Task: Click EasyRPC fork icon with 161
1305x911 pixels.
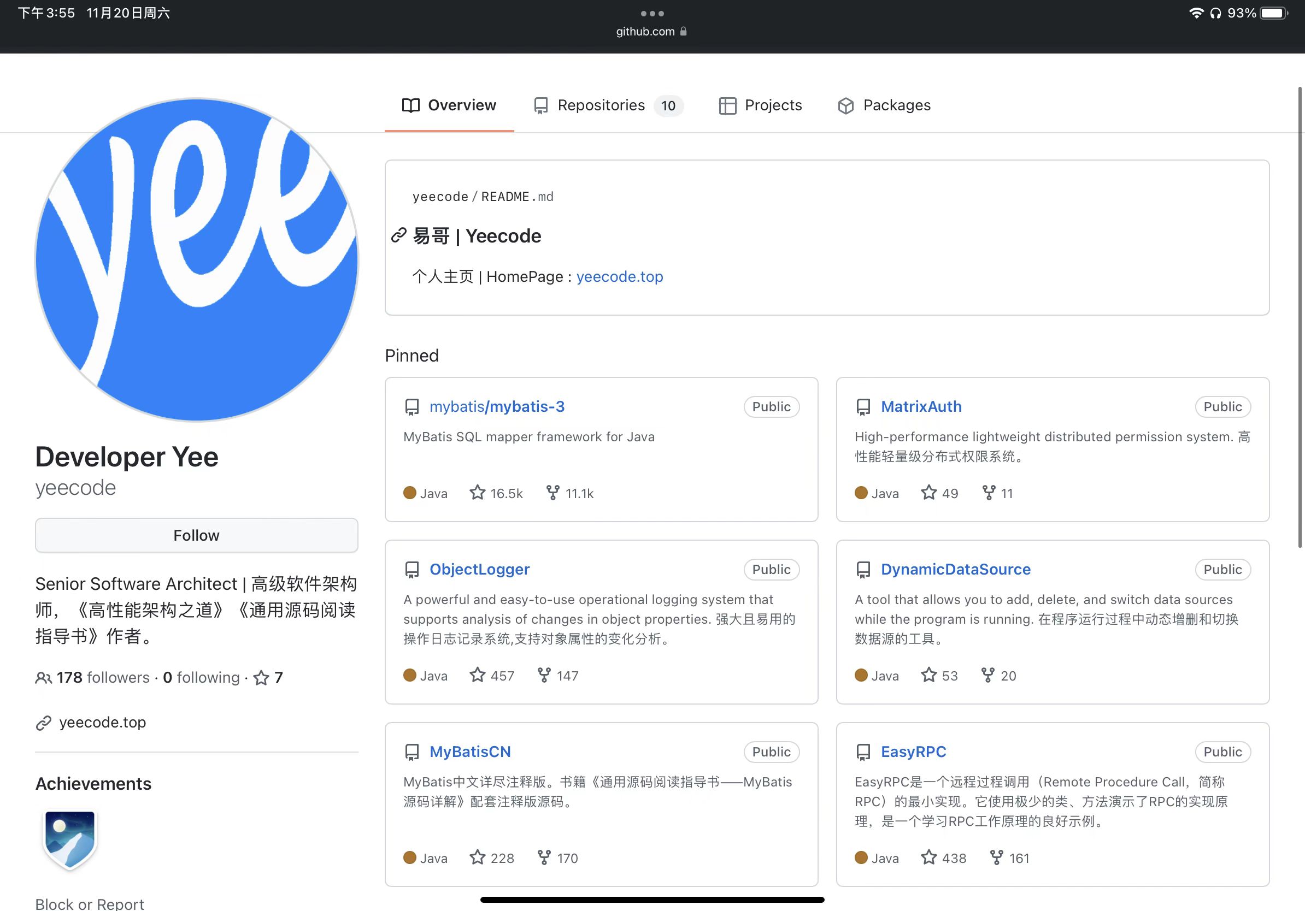Action: pos(996,857)
